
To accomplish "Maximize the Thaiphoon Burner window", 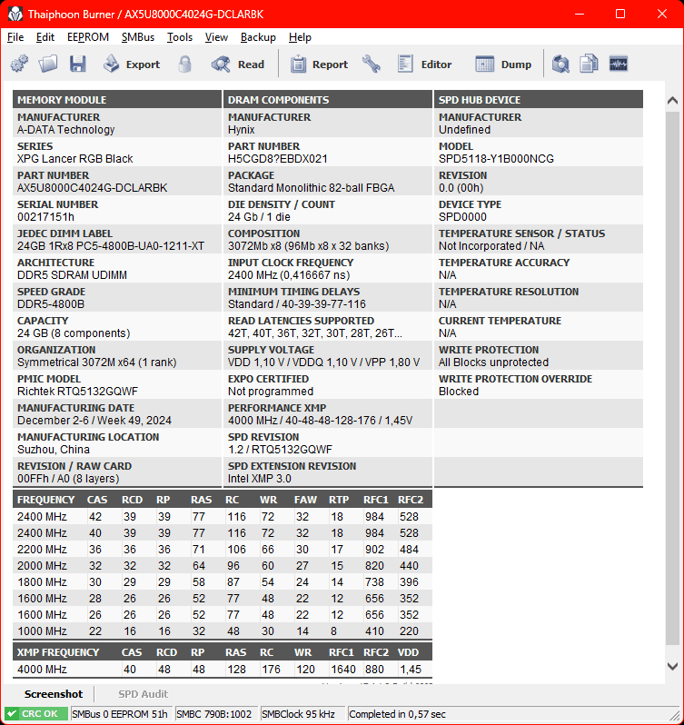I will tap(620, 14).
